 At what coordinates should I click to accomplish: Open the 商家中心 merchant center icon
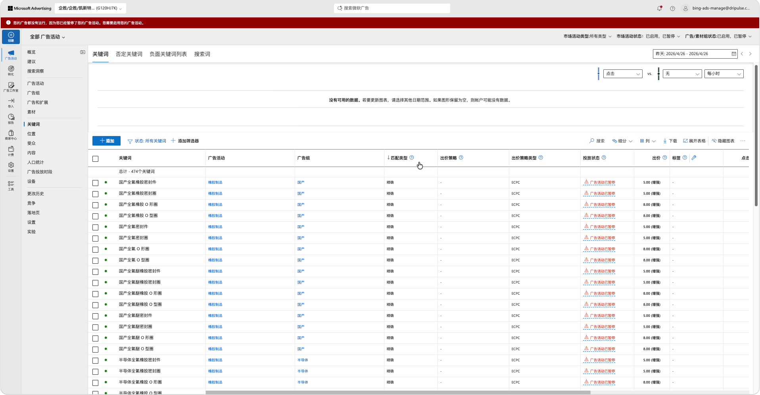coord(11,135)
